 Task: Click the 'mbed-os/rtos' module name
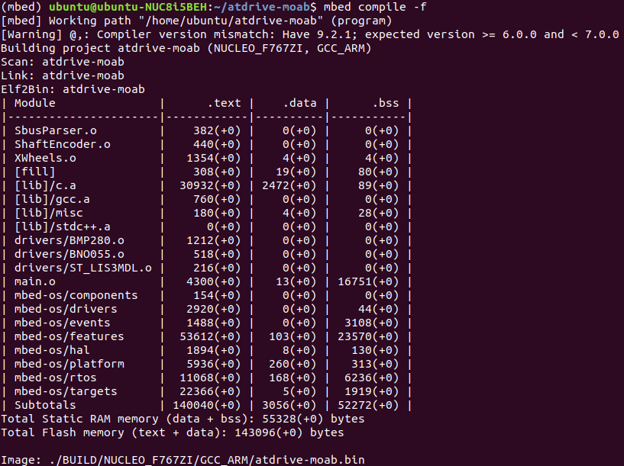click(56, 378)
